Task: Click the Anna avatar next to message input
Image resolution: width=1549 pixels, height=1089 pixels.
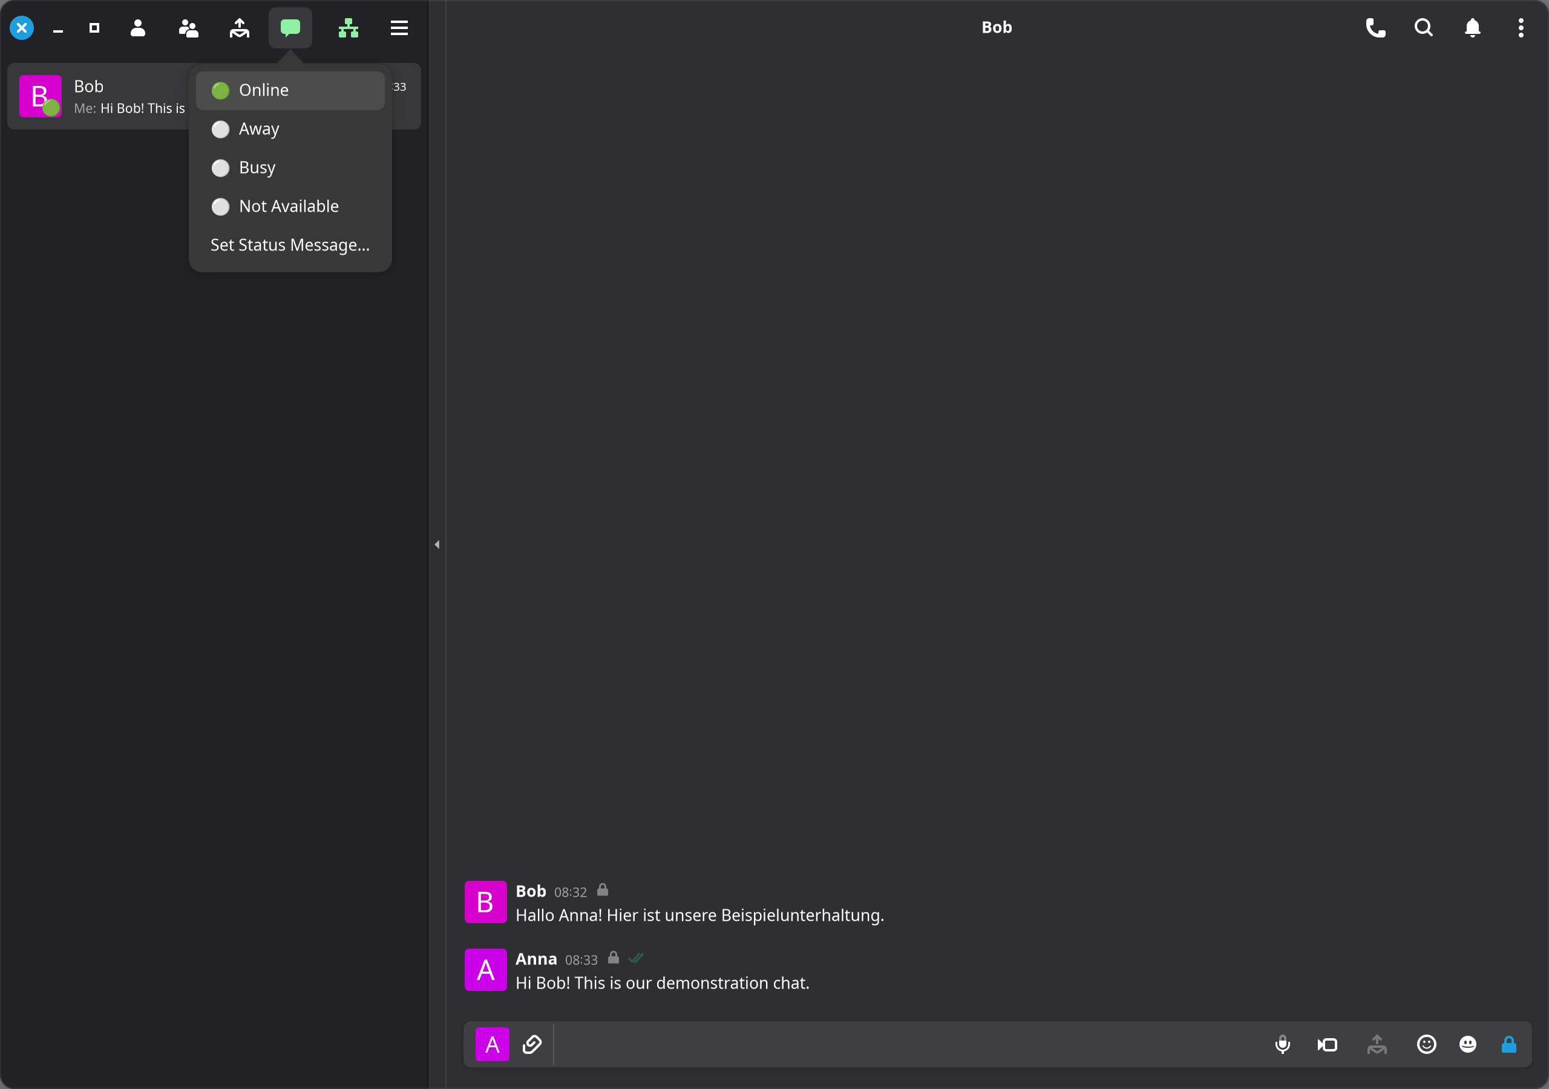Action: (x=493, y=1044)
